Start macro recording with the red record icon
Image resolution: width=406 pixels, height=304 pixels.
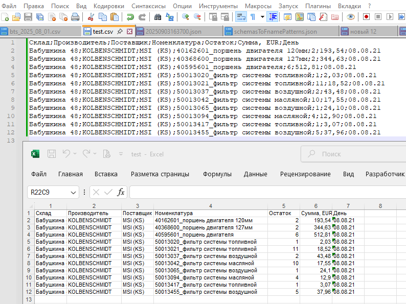click(366, 17)
